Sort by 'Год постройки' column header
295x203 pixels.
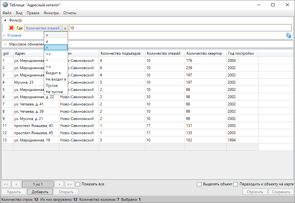[x=241, y=53]
